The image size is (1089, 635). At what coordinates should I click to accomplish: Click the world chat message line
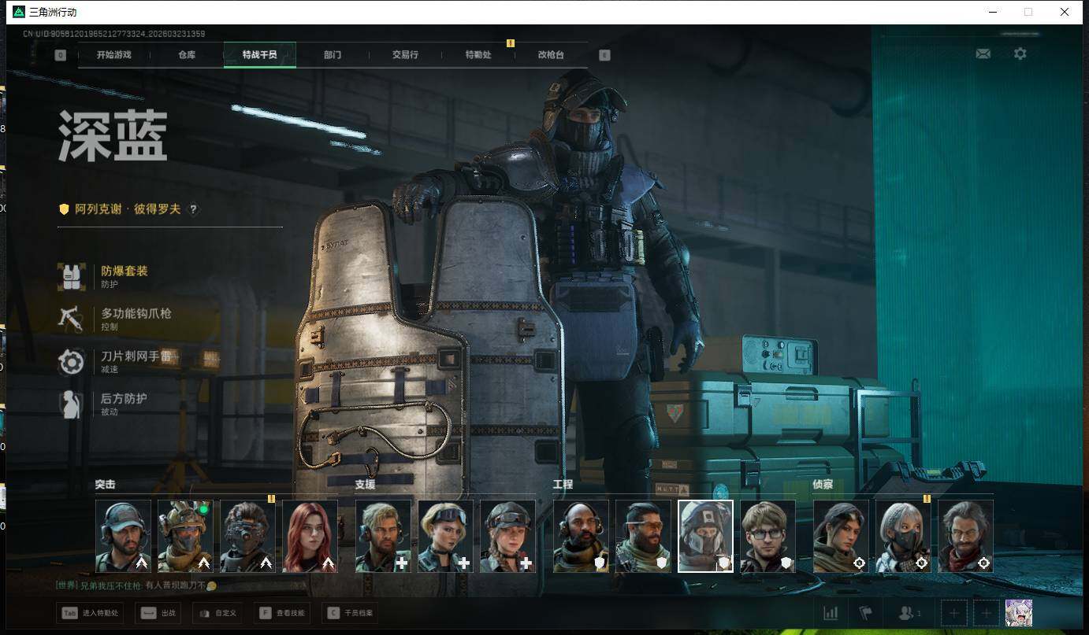coord(136,585)
